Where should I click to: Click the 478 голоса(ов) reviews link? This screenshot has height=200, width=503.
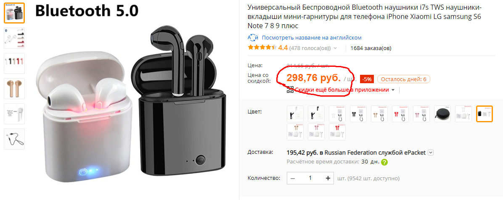[x=310, y=48]
